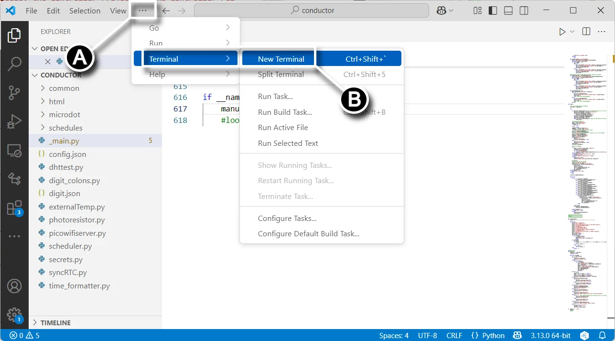Open the Explorer view in activity bar

click(14, 36)
